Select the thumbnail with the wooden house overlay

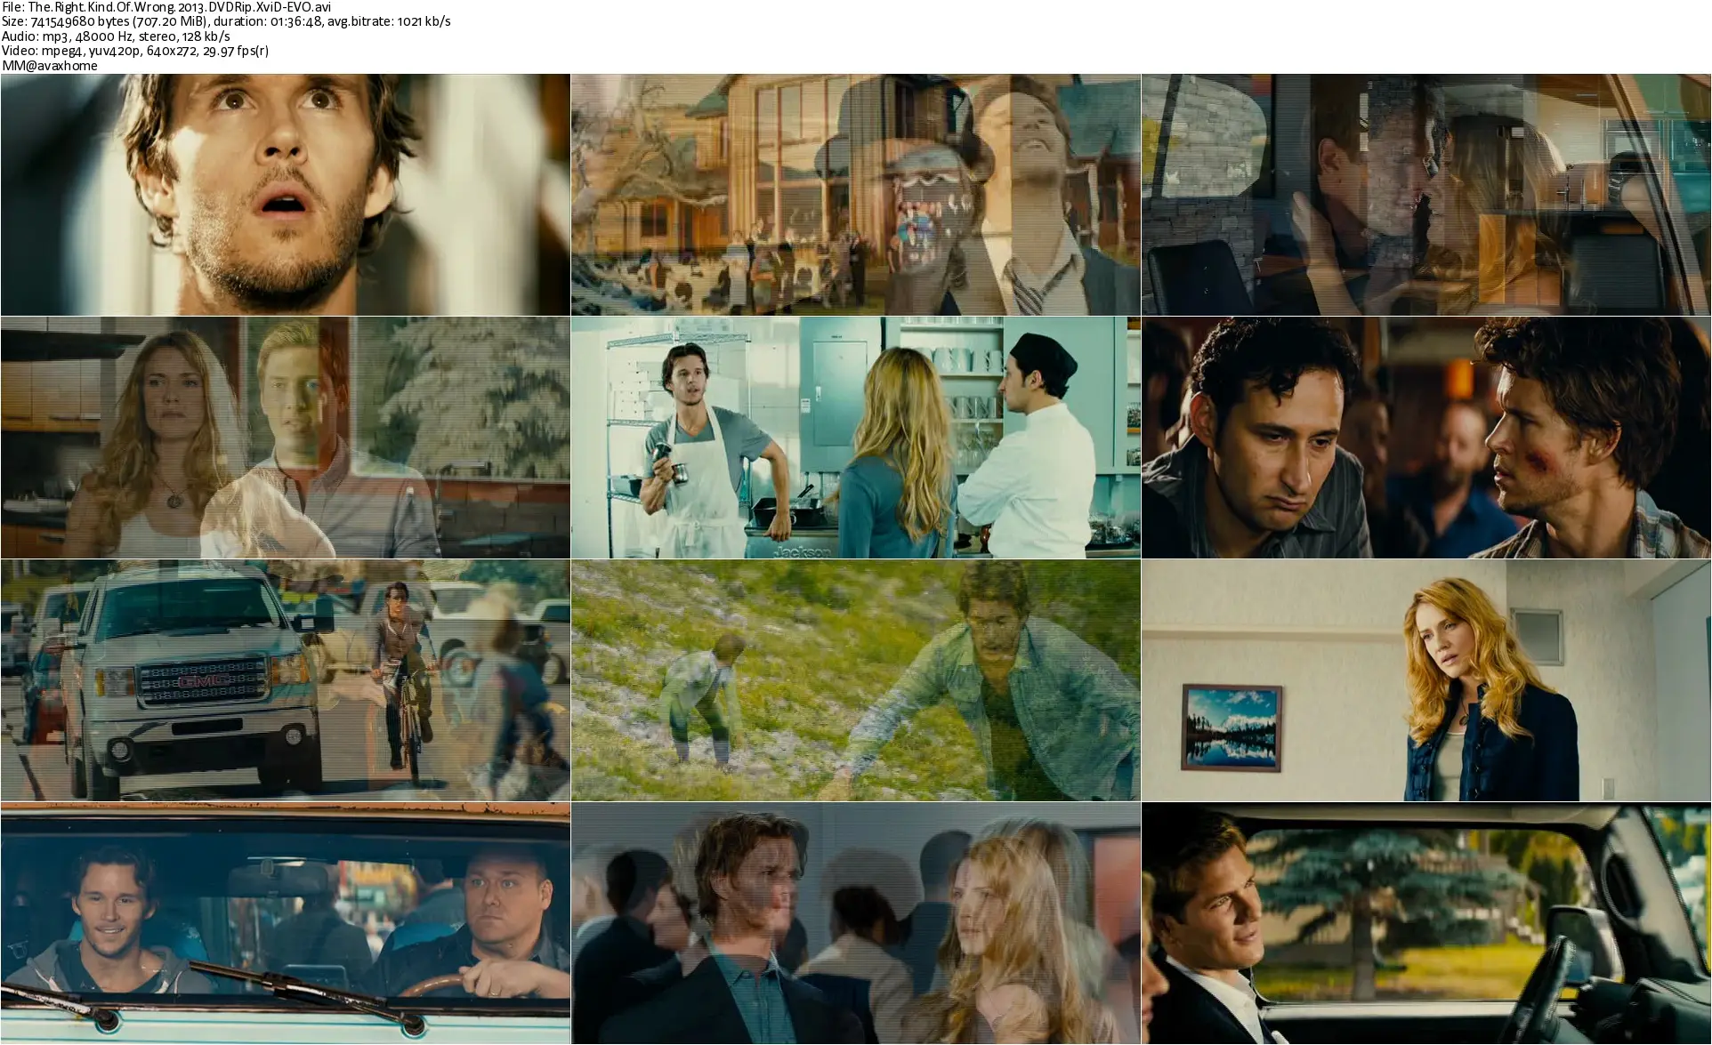[x=855, y=195]
